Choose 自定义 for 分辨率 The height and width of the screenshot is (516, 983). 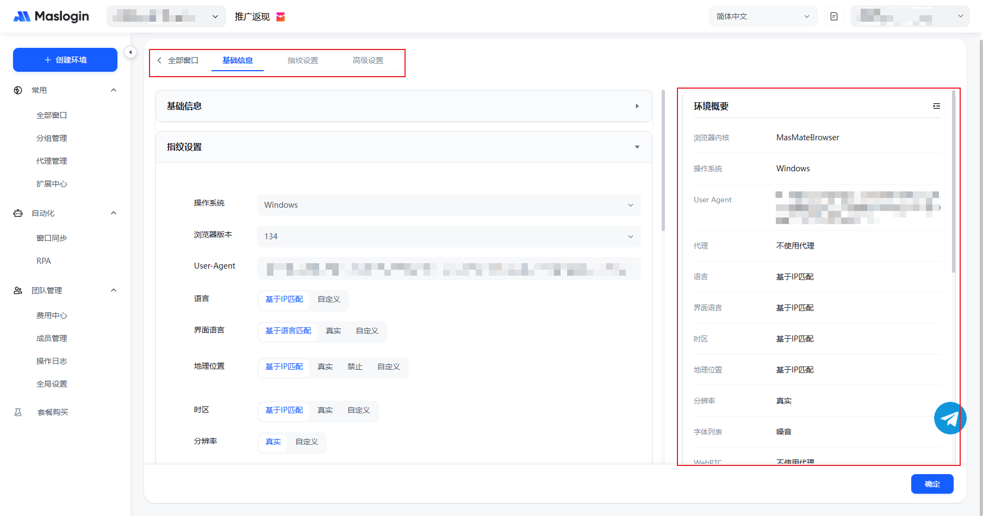tap(307, 442)
